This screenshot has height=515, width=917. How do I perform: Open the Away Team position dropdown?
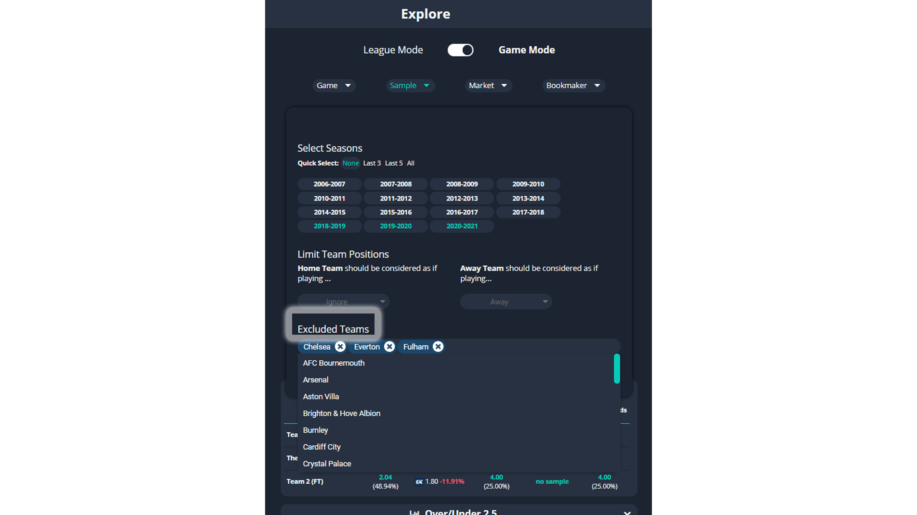click(x=506, y=302)
